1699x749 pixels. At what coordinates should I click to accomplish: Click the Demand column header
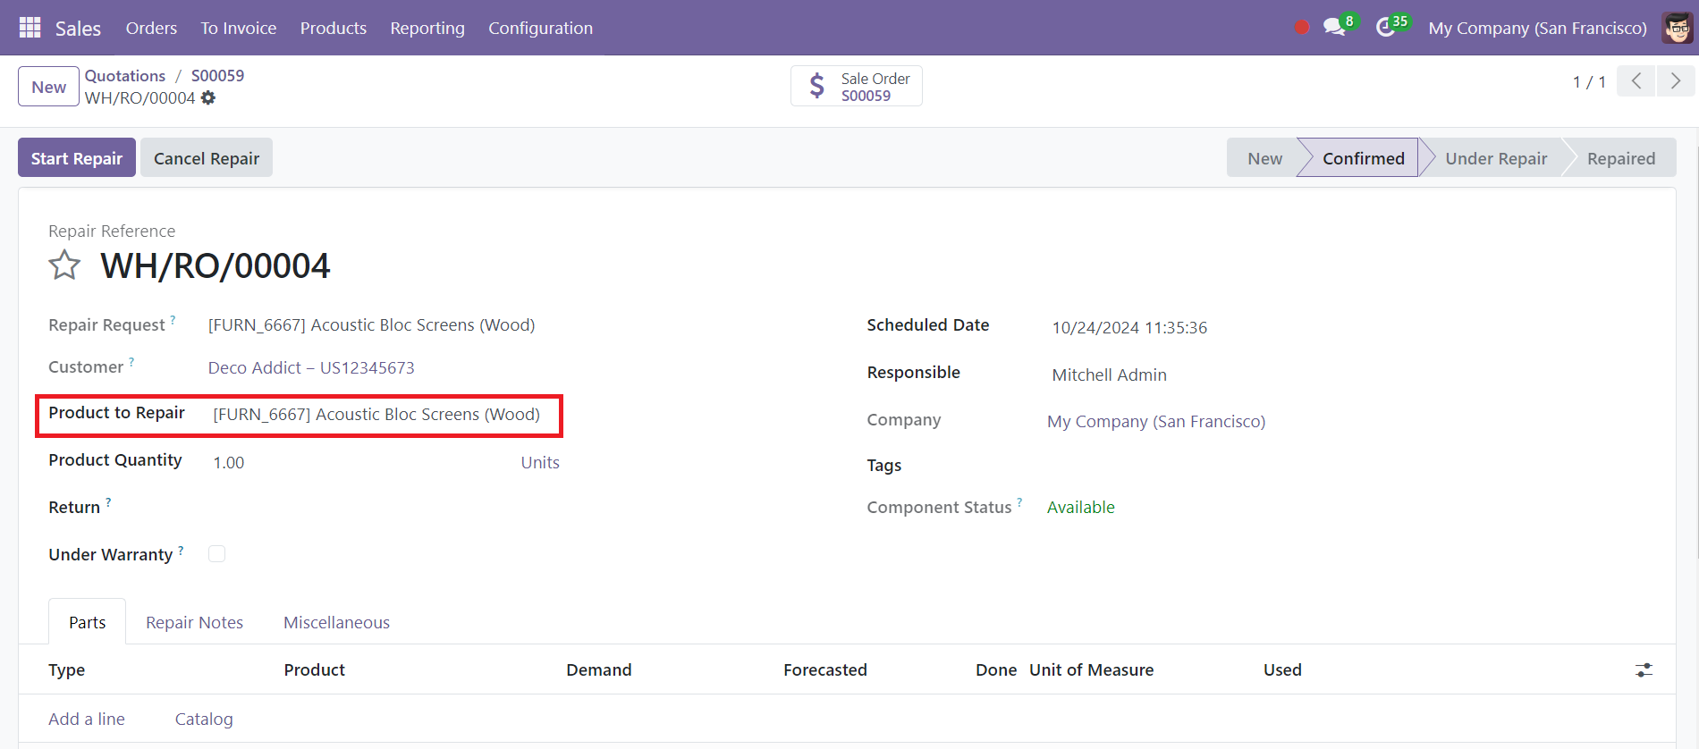[x=598, y=669]
